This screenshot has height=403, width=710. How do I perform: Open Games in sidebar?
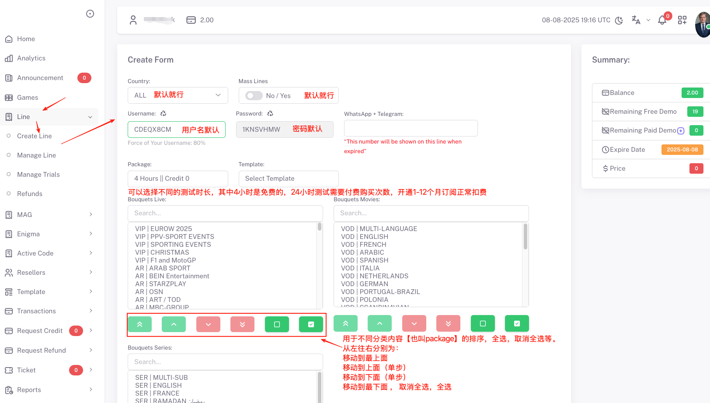pyautogui.click(x=28, y=98)
